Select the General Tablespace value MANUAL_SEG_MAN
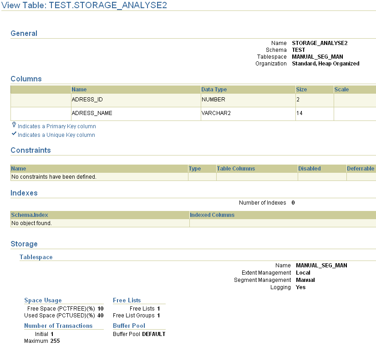Screen dimensions: 376x346 (x=317, y=57)
